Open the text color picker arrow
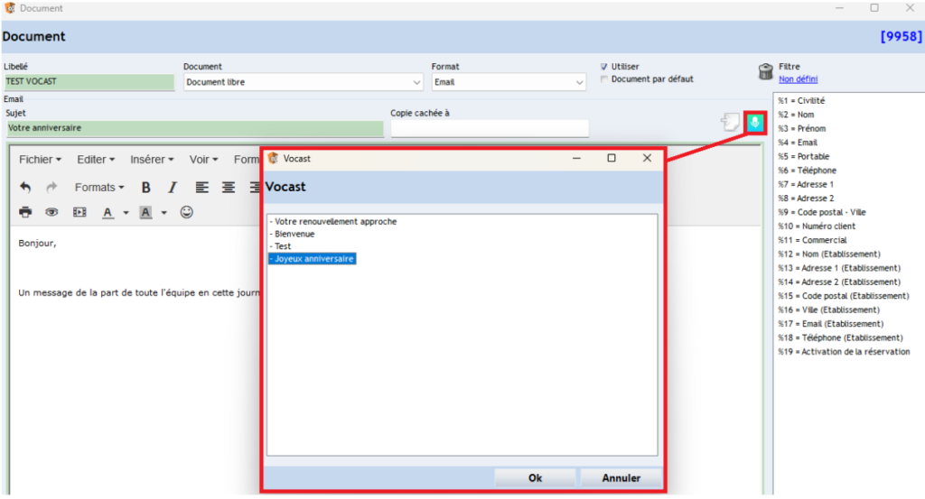This screenshot has width=925, height=499. pyautogui.click(x=126, y=214)
